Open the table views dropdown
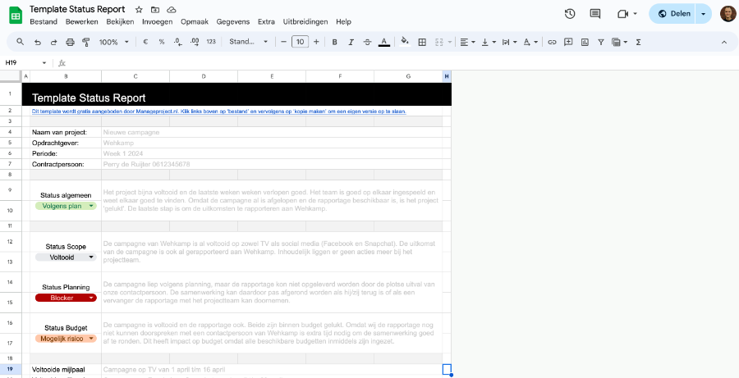The height and width of the screenshot is (378, 739). 619,42
